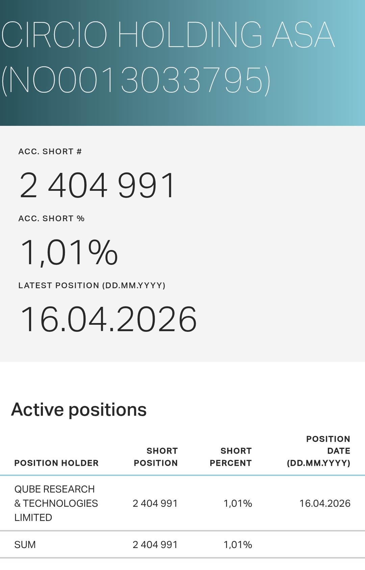This screenshot has width=365, height=570.
Task: Click the LATEST POSITION (DD.MM.YYYY) label
Action: [x=92, y=286]
